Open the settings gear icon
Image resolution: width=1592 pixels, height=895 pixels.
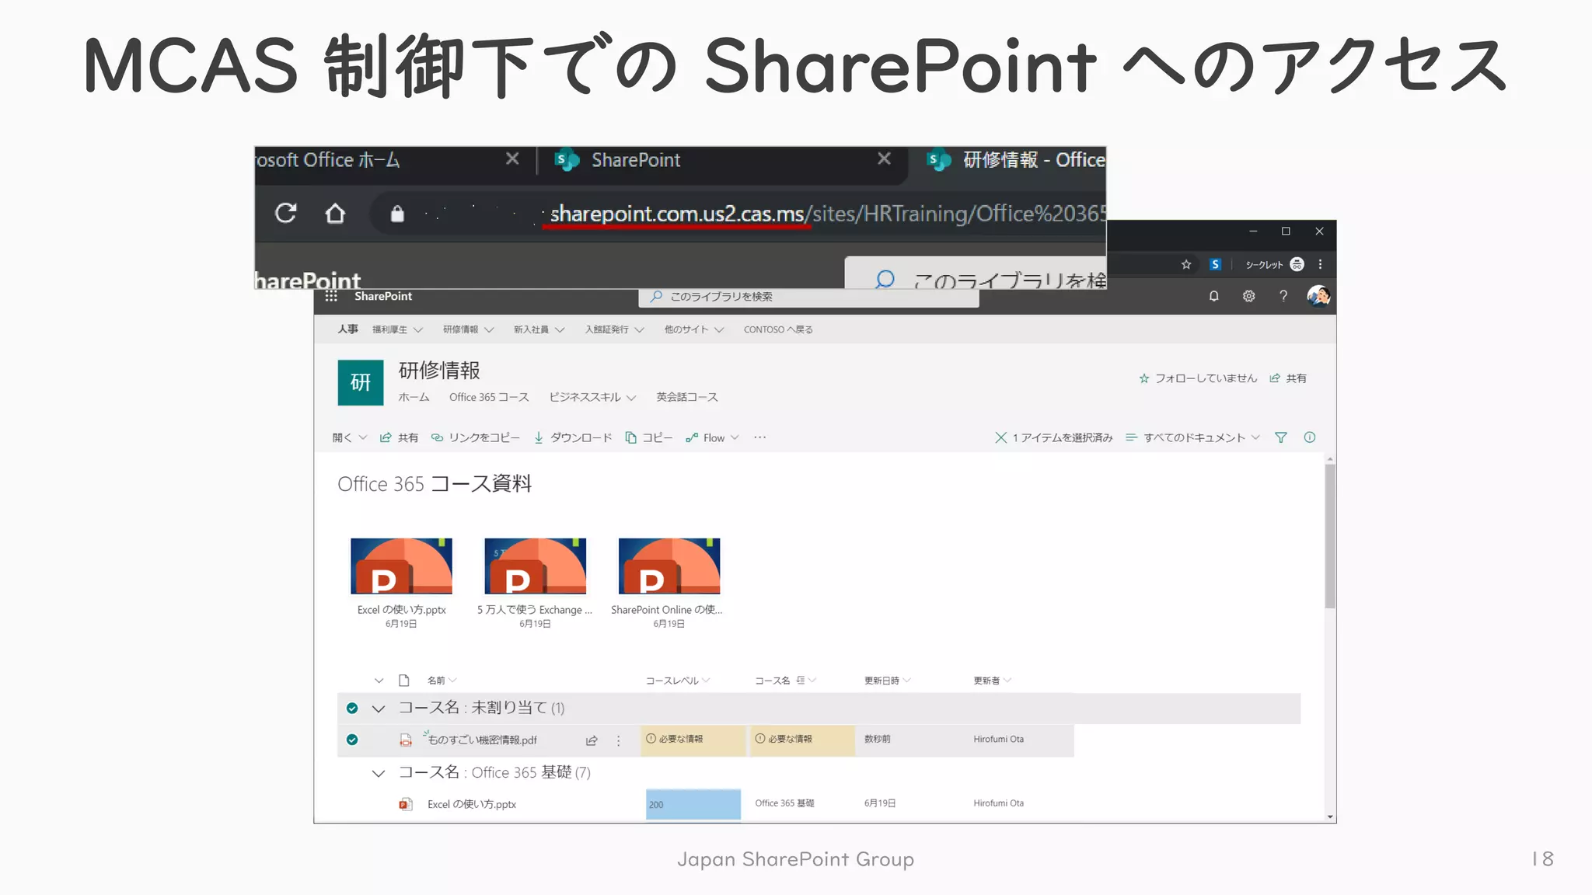click(x=1248, y=296)
